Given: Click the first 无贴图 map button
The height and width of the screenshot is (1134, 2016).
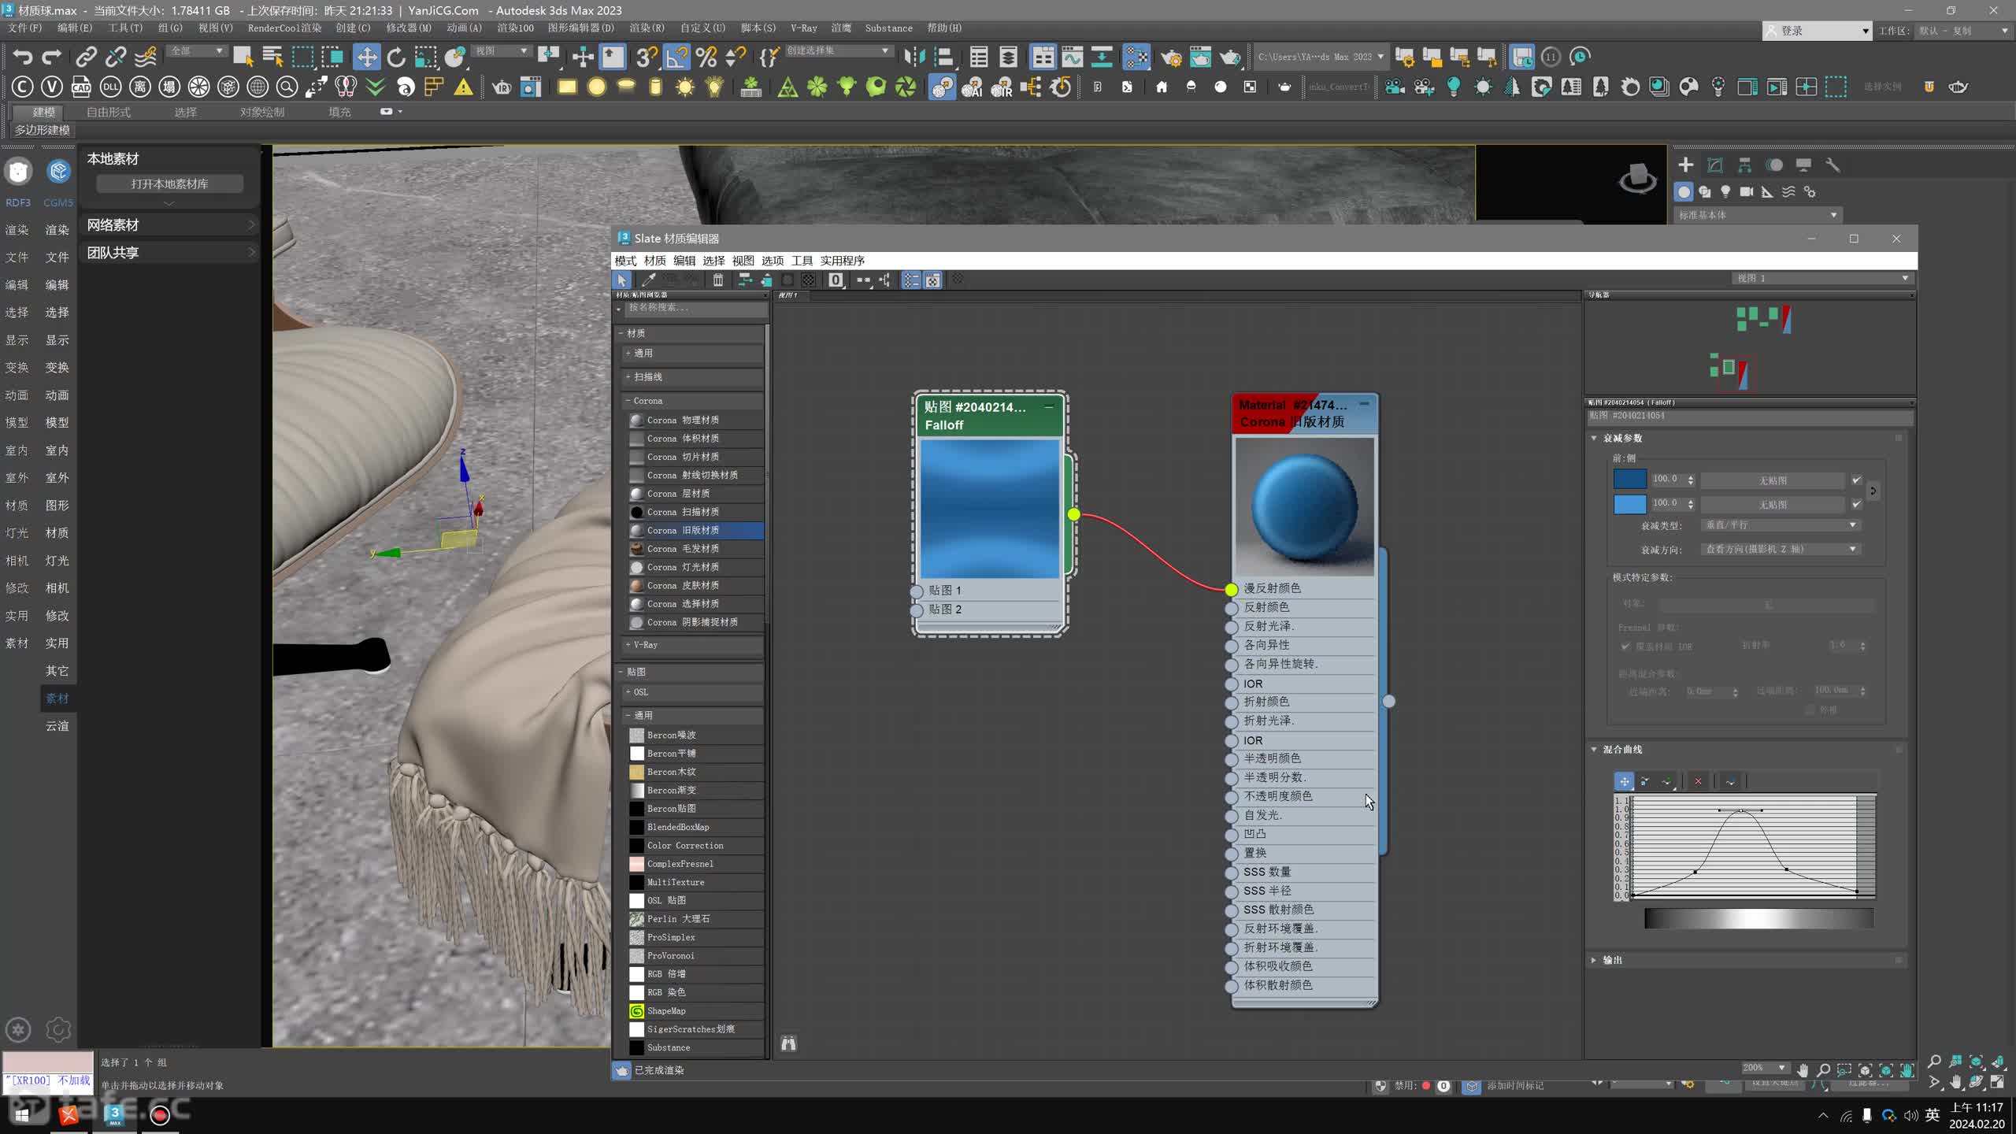Looking at the screenshot, I should click(x=1772, y=480).
